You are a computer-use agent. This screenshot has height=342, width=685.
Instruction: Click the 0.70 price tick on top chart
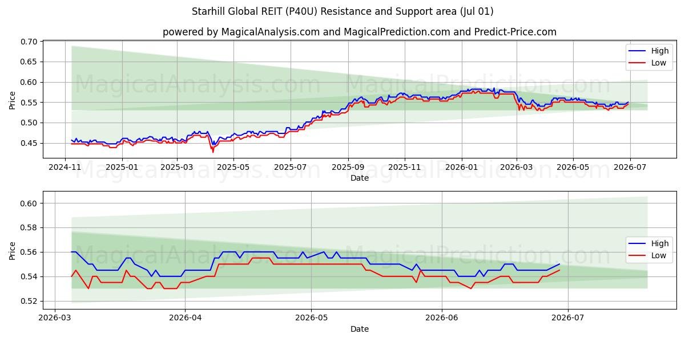(x=29, y=42)
